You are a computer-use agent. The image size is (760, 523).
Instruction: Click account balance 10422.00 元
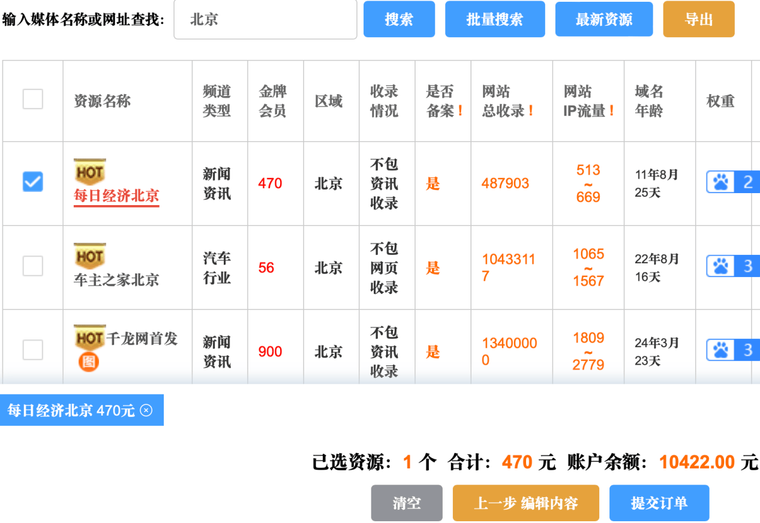[x=708, y=462]
